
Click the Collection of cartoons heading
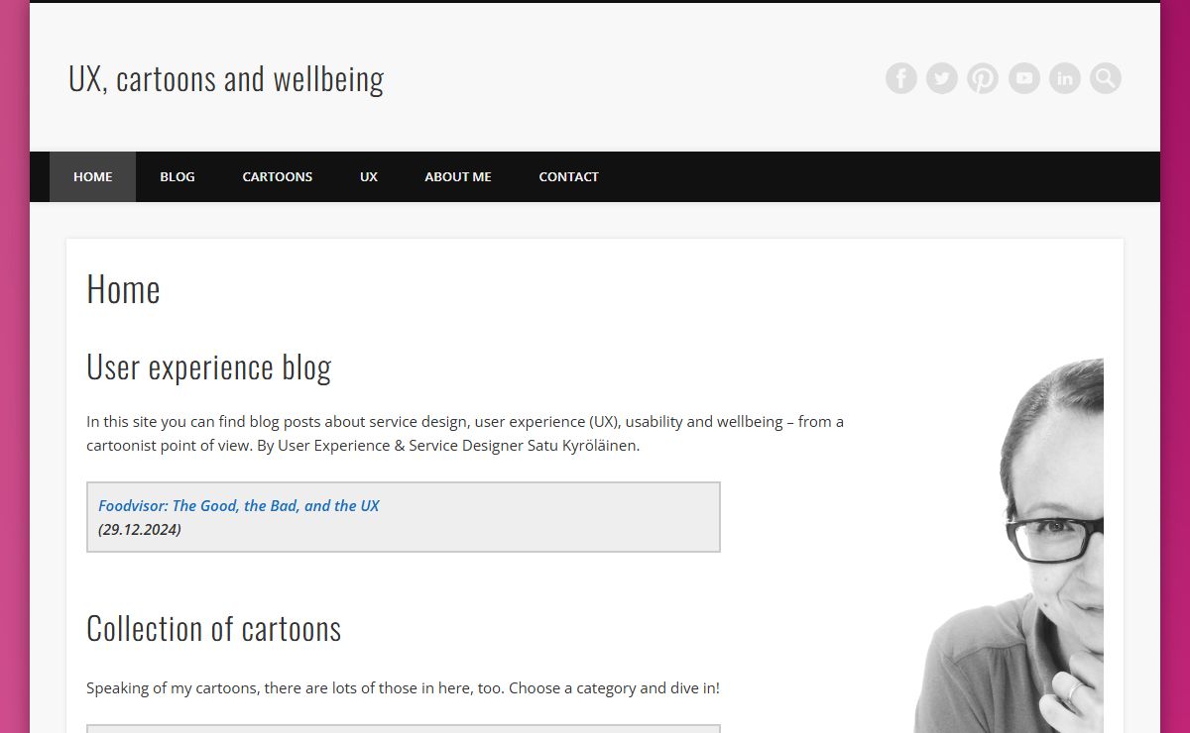(x=213, y=628)
